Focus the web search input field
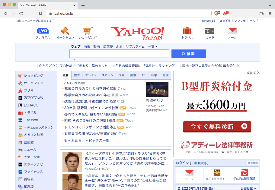Screen dimensions: 275x190 (x=119, y=54)
